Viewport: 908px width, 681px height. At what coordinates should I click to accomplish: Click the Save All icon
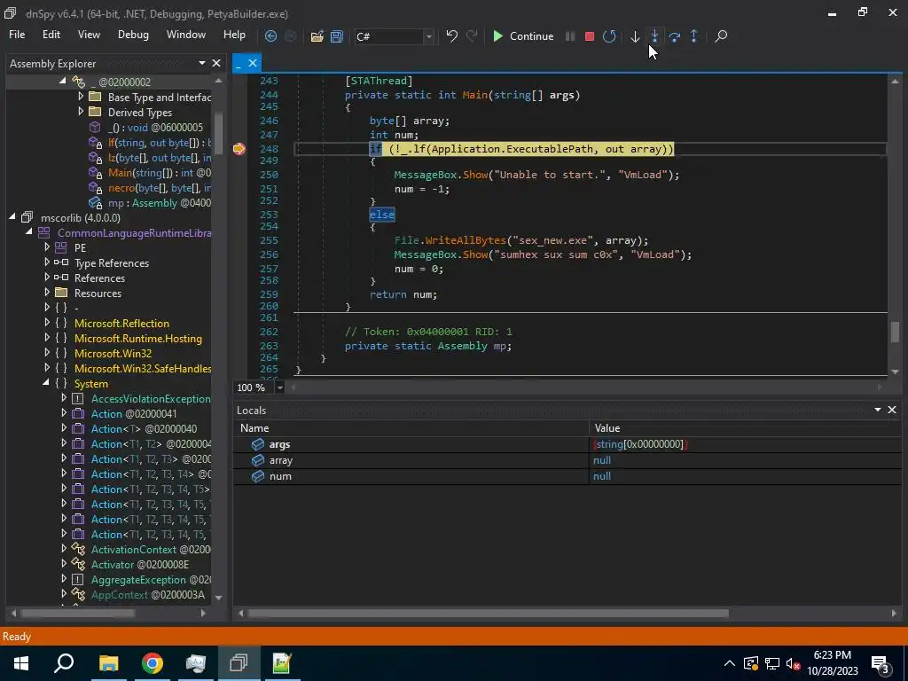point(337,36)
